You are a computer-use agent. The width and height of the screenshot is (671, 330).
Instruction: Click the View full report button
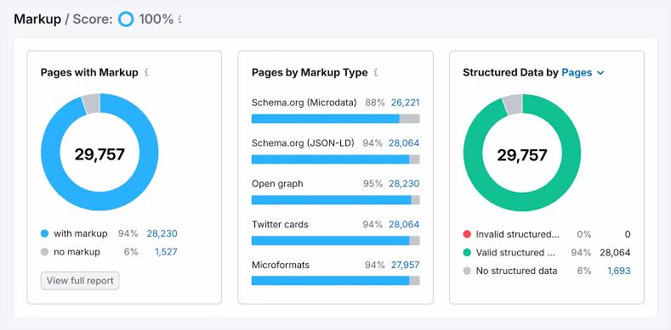80,281
